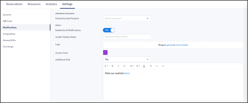Insert a link with the chain icon
Viewport: 248px width, 103px height.
pyautogui.click(x=151, y=66)
